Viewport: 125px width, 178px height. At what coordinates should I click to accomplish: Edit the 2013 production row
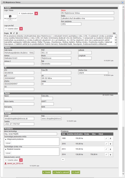pos(106,149)
